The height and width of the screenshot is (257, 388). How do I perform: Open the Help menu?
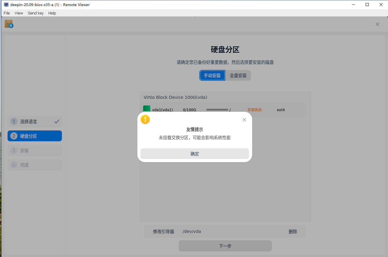coord(52,13)
